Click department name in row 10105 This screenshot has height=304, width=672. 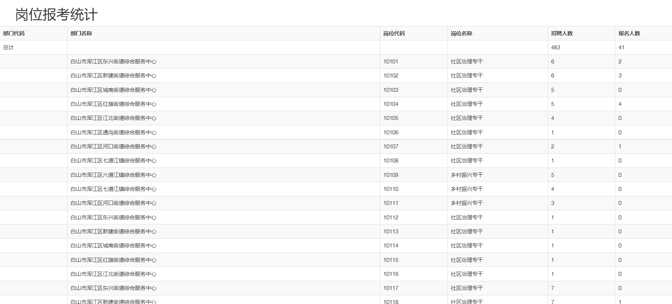click(113, 118)
